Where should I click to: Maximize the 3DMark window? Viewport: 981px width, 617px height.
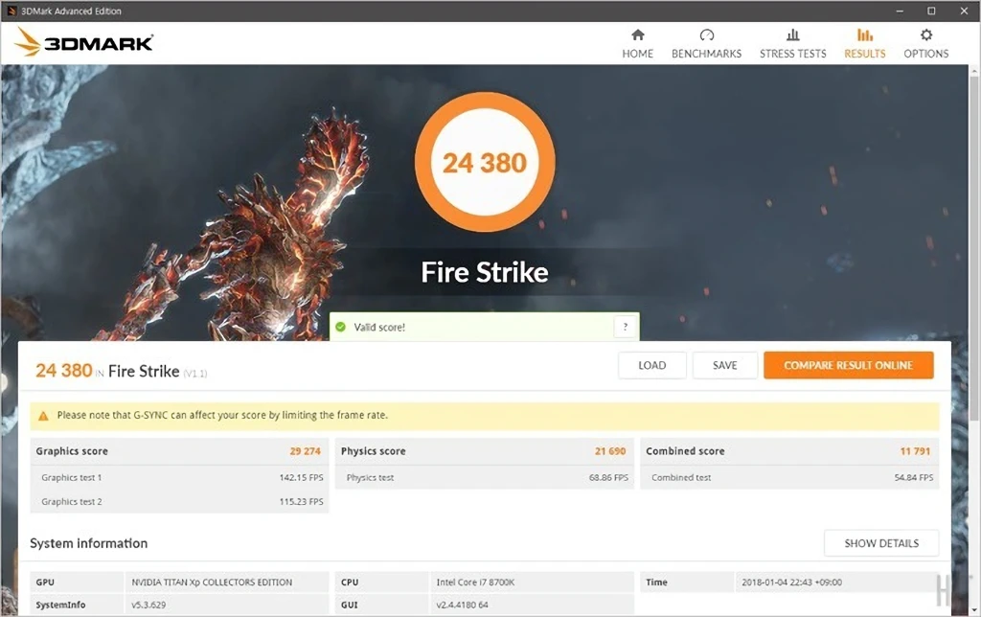click(931, 11)
